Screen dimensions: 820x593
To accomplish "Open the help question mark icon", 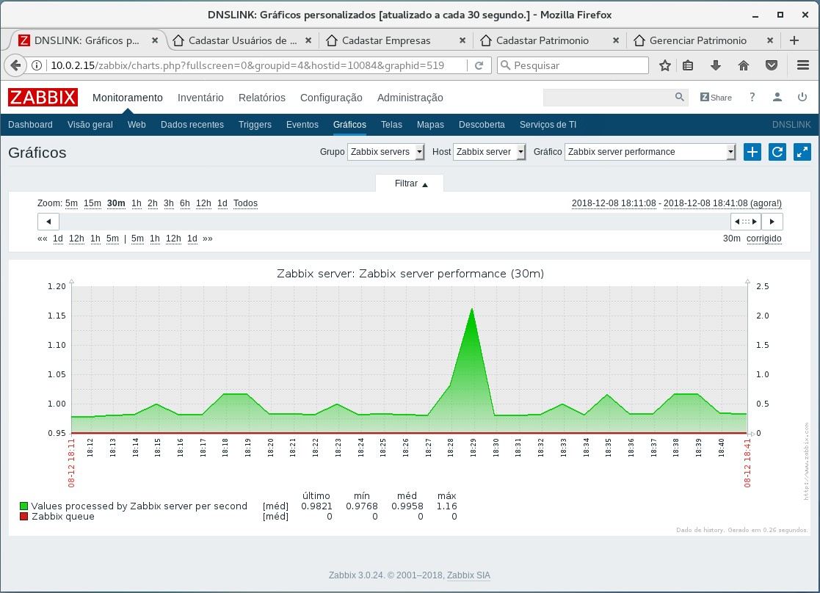I will point(752,98).
